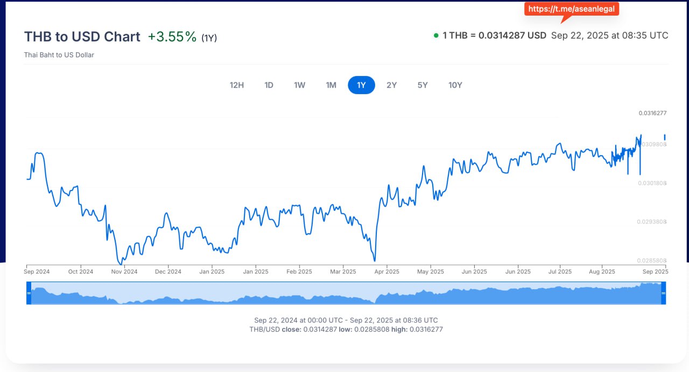The image size is (689, 372).
Task: Click the Nov 2024 x-axis label
Action: click(x=124, y=272)
